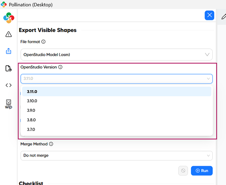Screen dimensions: 226x185
Task: Select version 3.7.0 from list
Action: (117, 129)
